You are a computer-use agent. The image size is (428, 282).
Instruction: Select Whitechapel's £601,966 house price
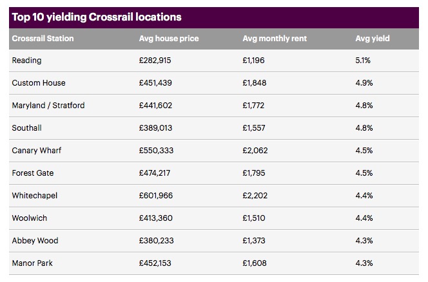[x=156, y=196]
